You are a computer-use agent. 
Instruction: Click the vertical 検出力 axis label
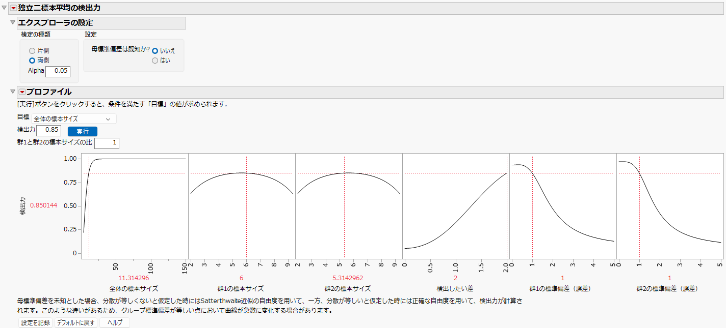point(22,205)
